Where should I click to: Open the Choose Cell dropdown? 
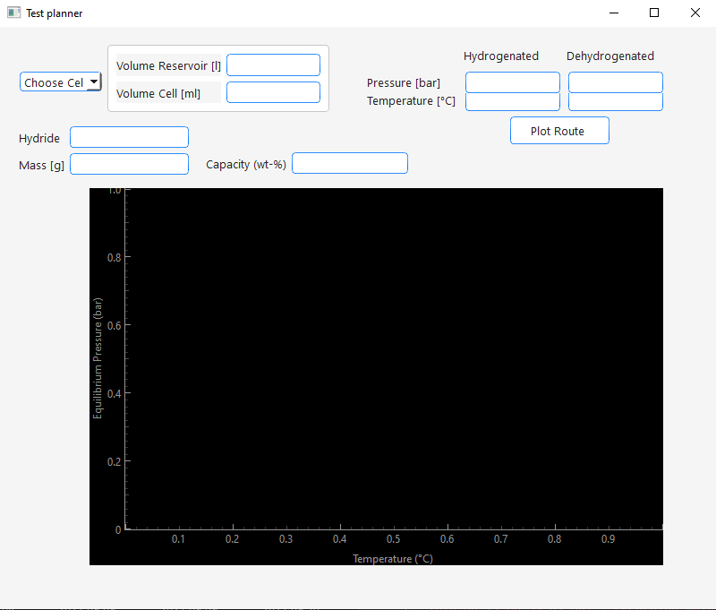coord(61,82)
